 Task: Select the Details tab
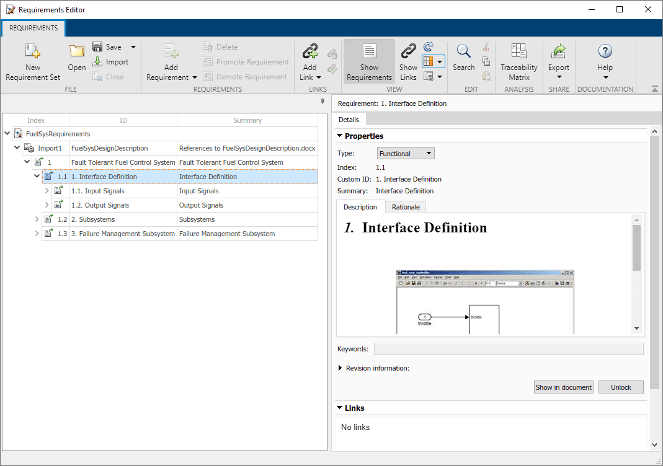click(349, 120)
